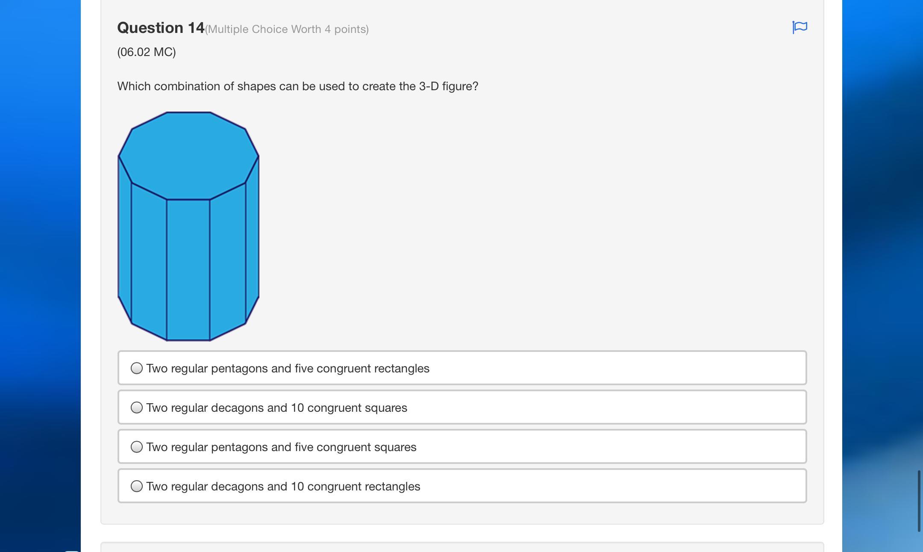Click the vertical scrollbar thumb on the right
Viewport: 923px width, 552px height.
point(919,501)
